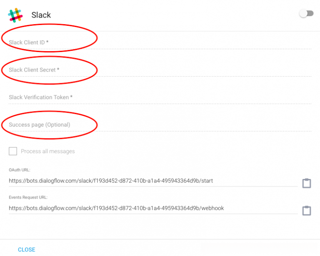Image resolution: width=320 pixels, height=256 pixels.
Task: Click the asterisk after Slack Client ID
Action: (x=47, y=42)
